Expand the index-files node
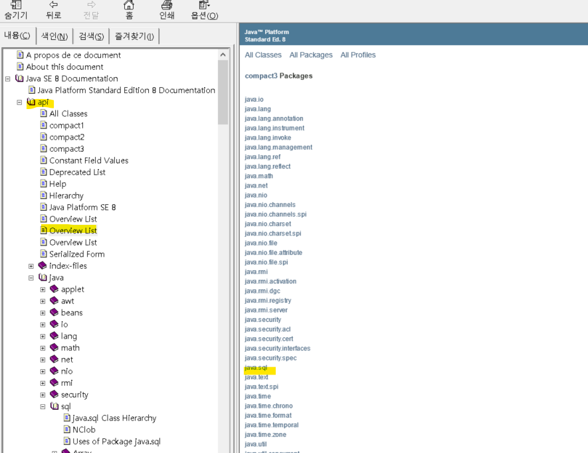The image size is (588, 453). [31, 266]
